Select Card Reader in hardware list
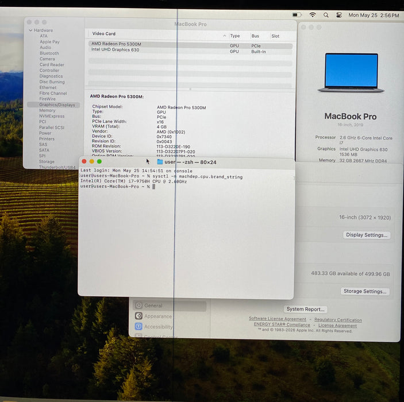 (52, 64)
